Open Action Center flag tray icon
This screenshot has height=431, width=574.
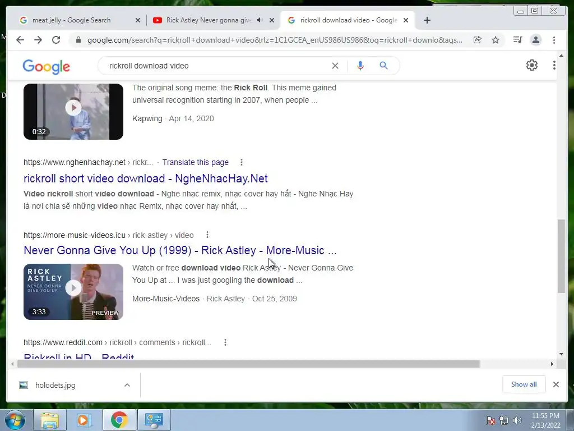[x=490, y=420]
